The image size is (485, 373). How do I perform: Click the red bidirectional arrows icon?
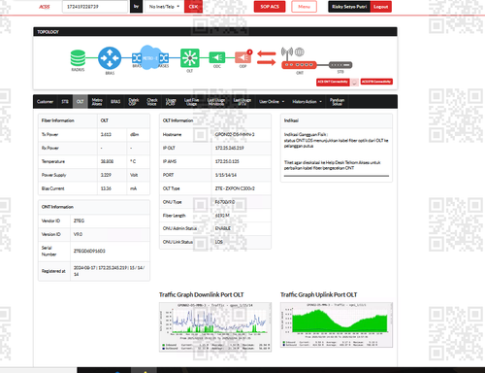267,57
